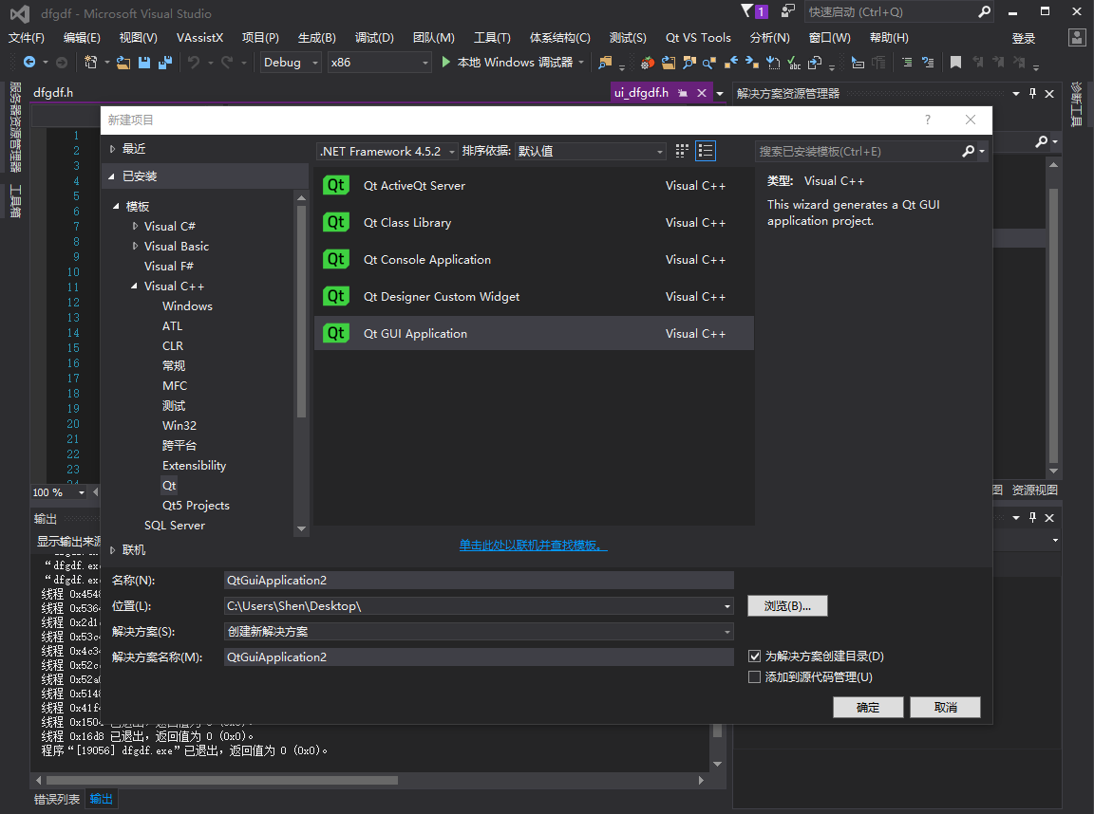Screen dimensions: 1094x814
Task: Open the File (文件) menu
Action: coord(27,38)
